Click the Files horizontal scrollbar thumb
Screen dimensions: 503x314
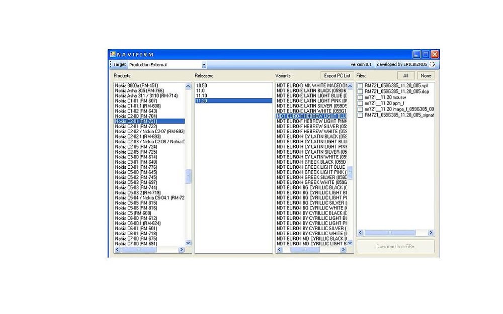(390, 233)
